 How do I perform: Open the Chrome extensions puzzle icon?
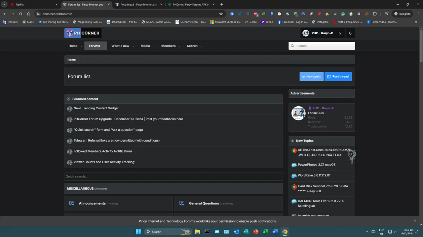click(x=375, y=14)
